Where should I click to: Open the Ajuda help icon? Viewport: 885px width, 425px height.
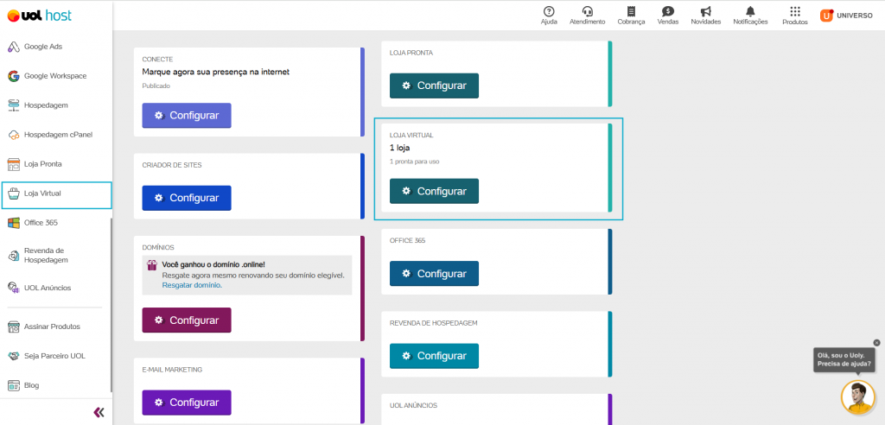coord(549,11)
